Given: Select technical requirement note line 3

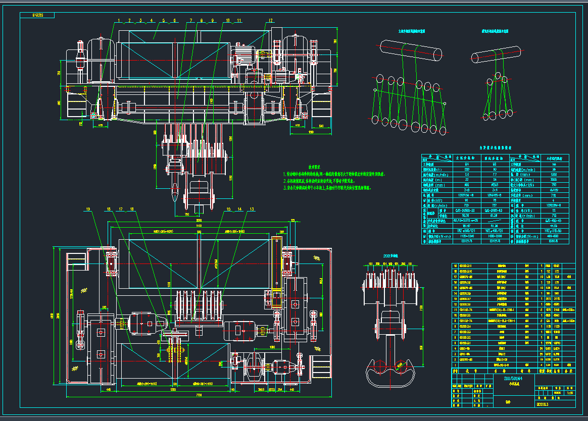Looking at the screenshot, I should pos(327,188).
